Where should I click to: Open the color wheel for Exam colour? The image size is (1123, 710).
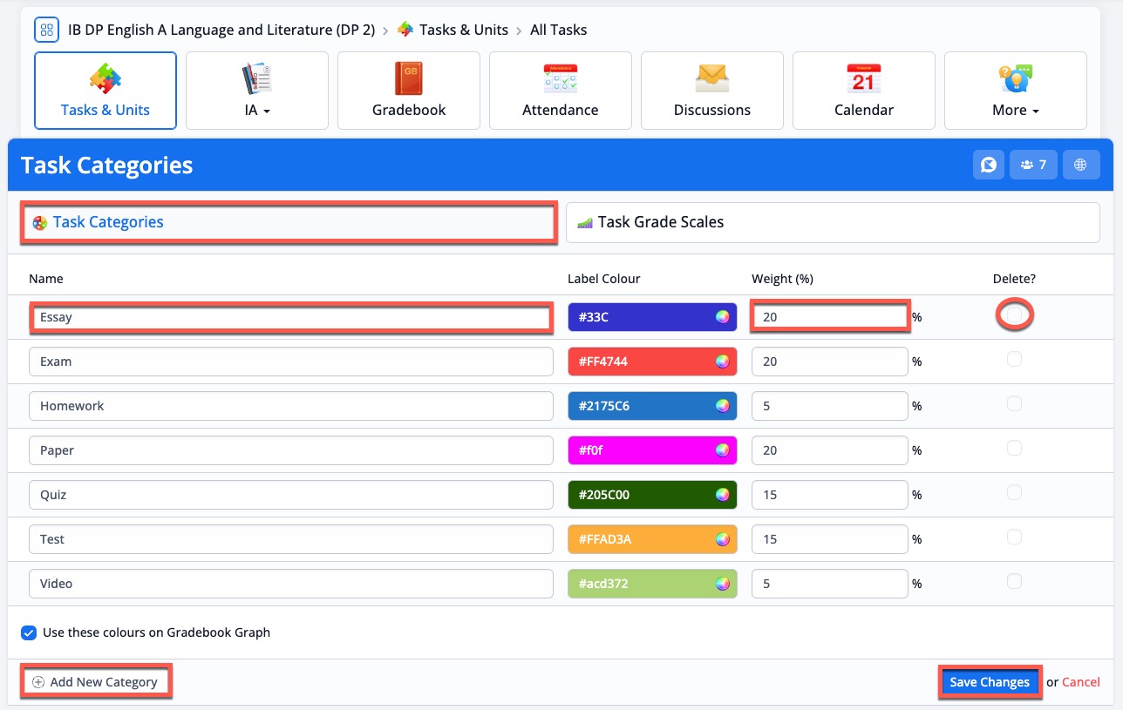722,362
